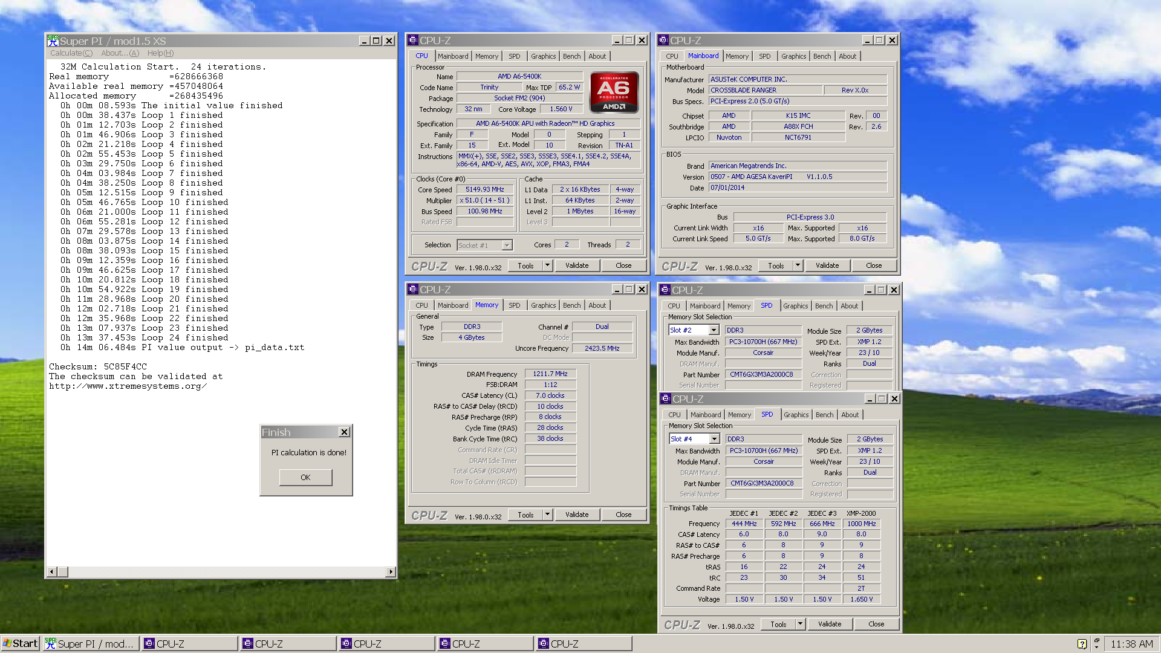The image size is (1161, 653).
Task: Click Super PI title bar app icon
Action: (53, 41)
